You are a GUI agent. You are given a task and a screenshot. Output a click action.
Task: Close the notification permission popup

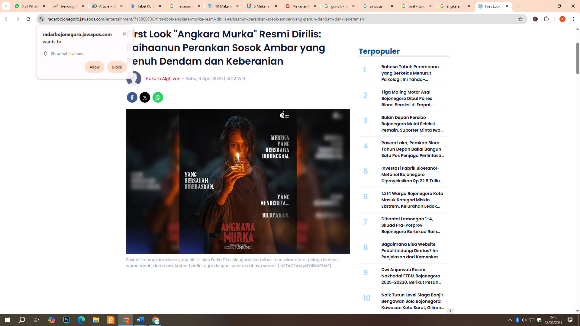124,34
